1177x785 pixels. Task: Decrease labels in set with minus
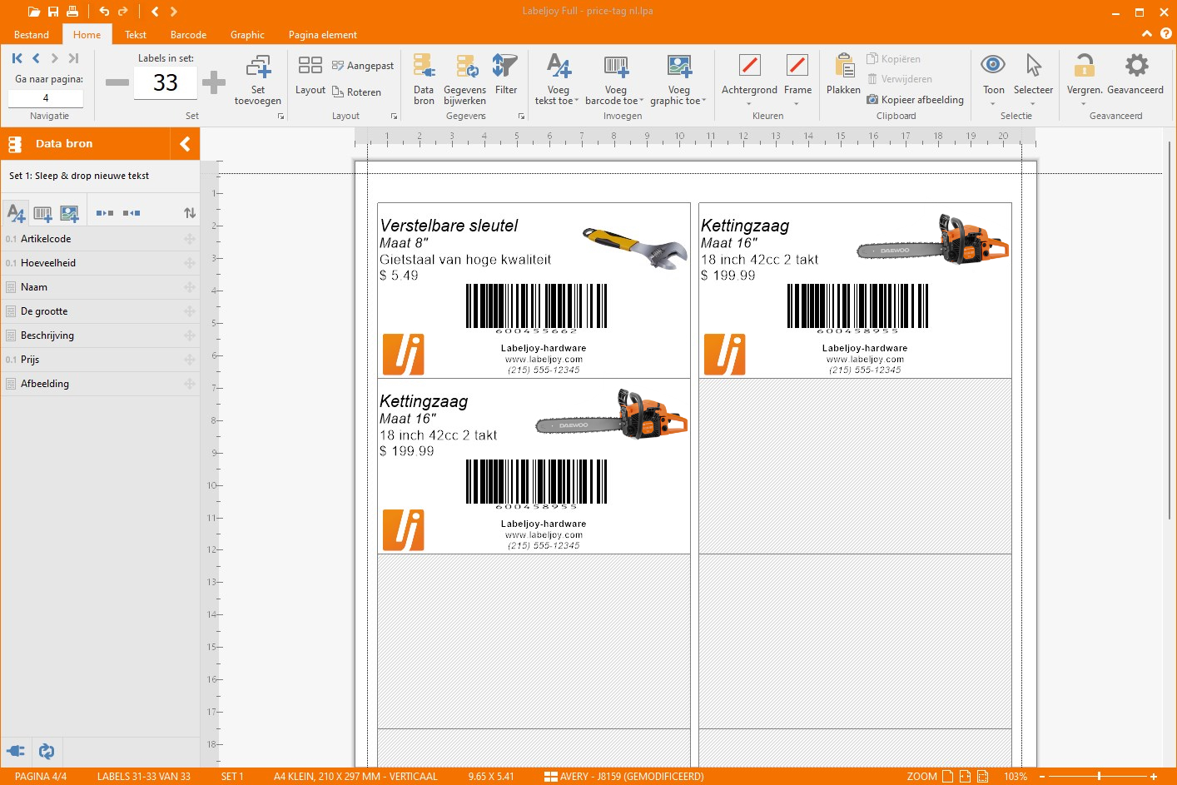(117, 82)
